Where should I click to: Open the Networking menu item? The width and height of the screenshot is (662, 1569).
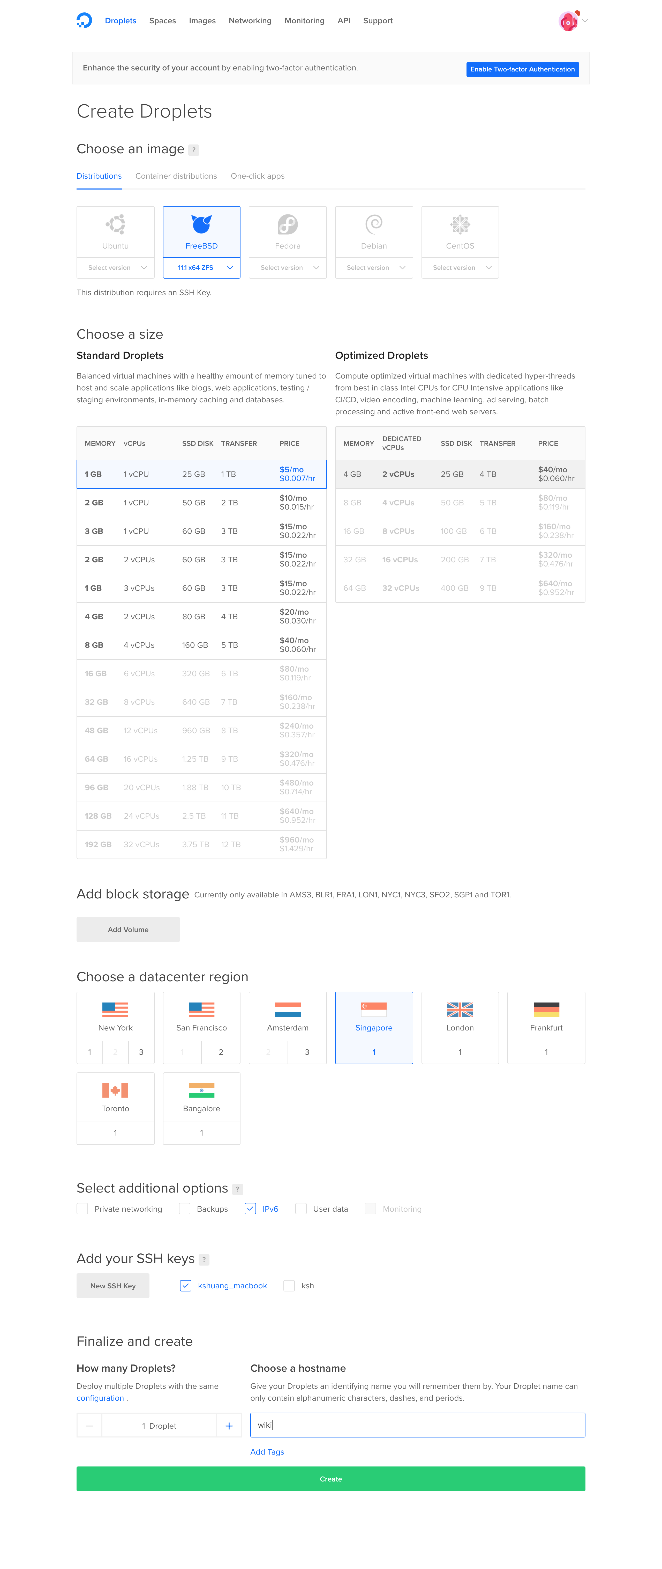250,21
